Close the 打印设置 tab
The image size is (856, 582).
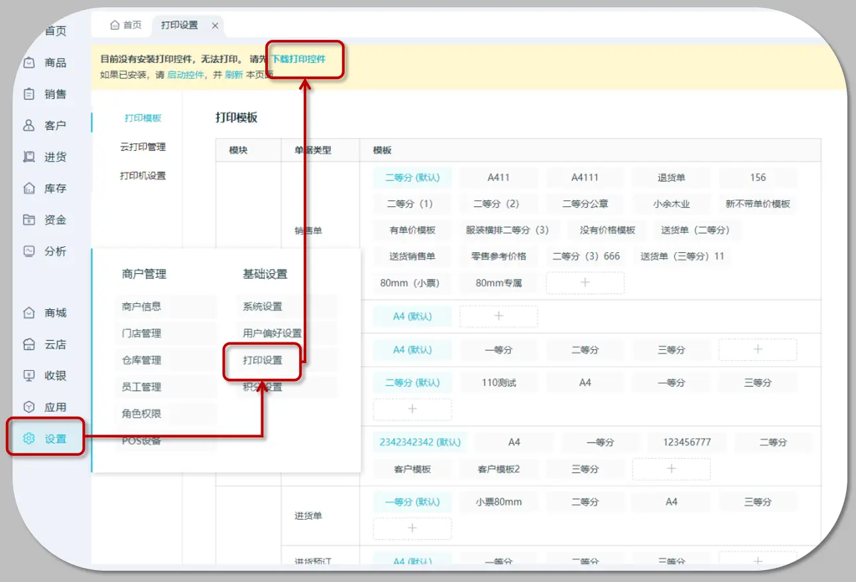pos(215,25)
